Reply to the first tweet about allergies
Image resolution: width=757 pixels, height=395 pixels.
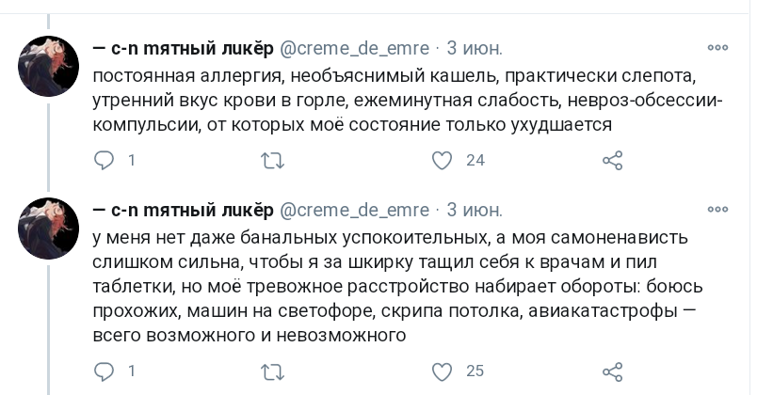click(105, 161)
